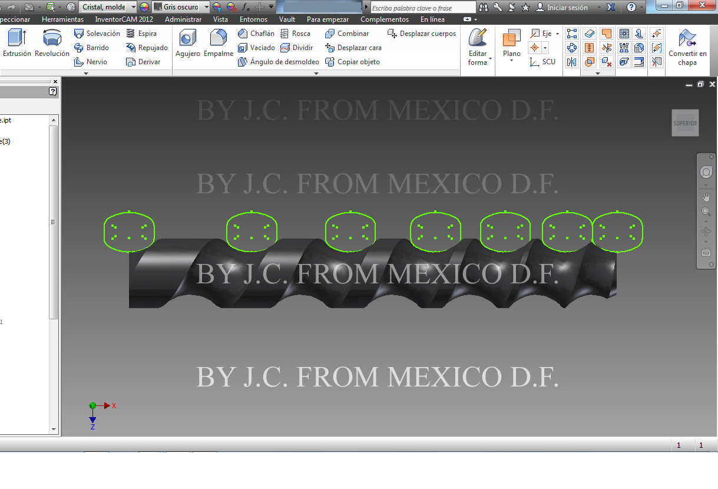Select the Empalme fillet tool
The height and width of the screenshot is (489, 718).
click(219, 44)
